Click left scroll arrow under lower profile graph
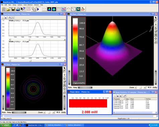 pos(10,60)
